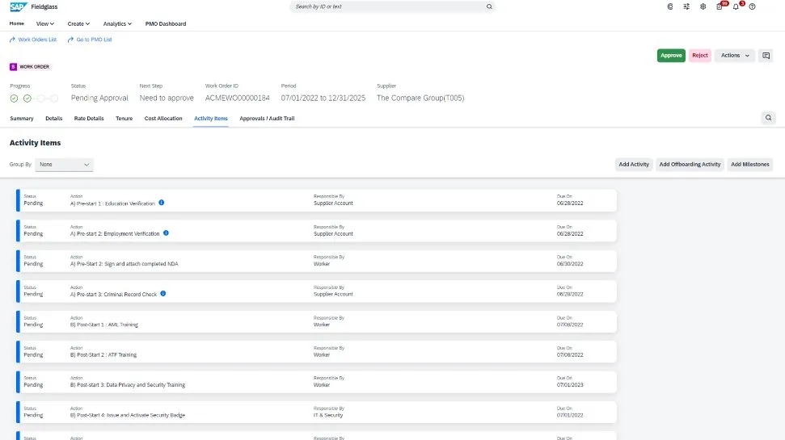Viewport: 785px width, 440px height.
Task: Click the fourth empty progress step circle
Action: (54, 98)
